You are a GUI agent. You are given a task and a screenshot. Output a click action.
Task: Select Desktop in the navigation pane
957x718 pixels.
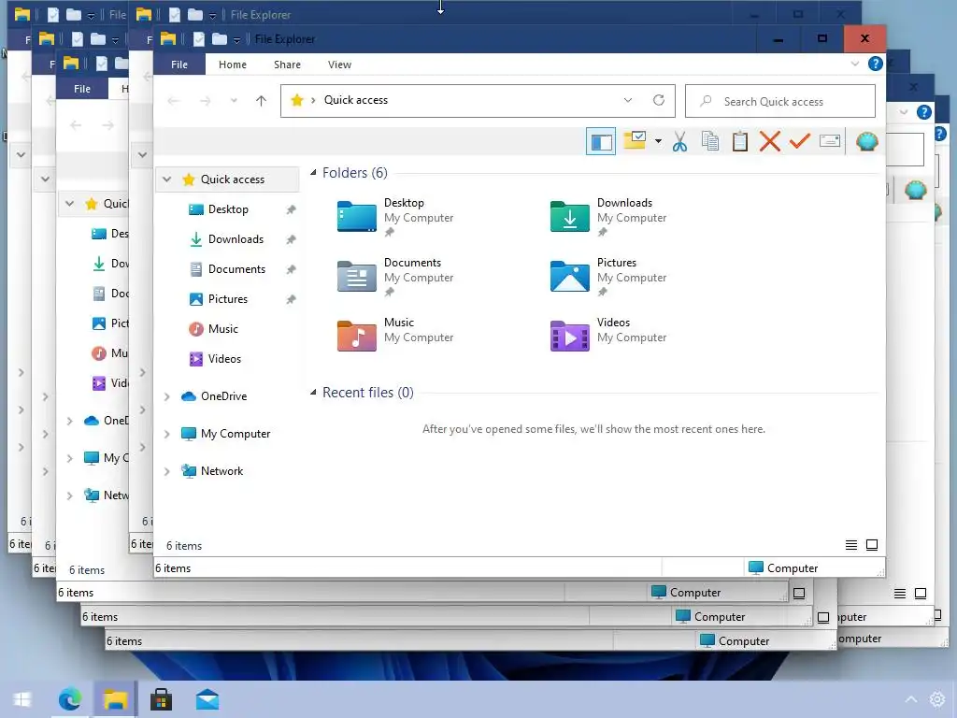[x=228, y=209]
